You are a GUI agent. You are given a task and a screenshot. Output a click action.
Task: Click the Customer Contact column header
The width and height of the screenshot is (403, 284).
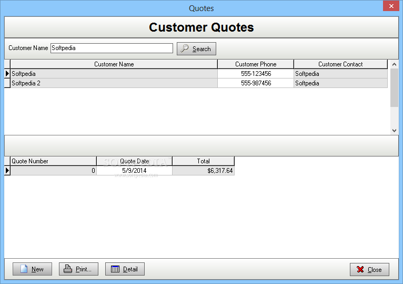pyautogui.click(x=340, y=64)
